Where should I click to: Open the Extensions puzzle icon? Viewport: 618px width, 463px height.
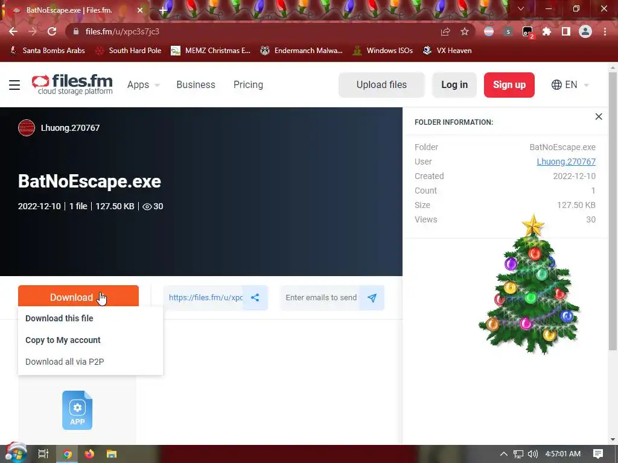pos(547,31)
